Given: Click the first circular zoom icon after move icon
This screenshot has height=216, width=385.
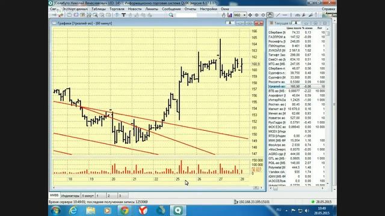Looking at the screenshot, I should tap(257, 15).
